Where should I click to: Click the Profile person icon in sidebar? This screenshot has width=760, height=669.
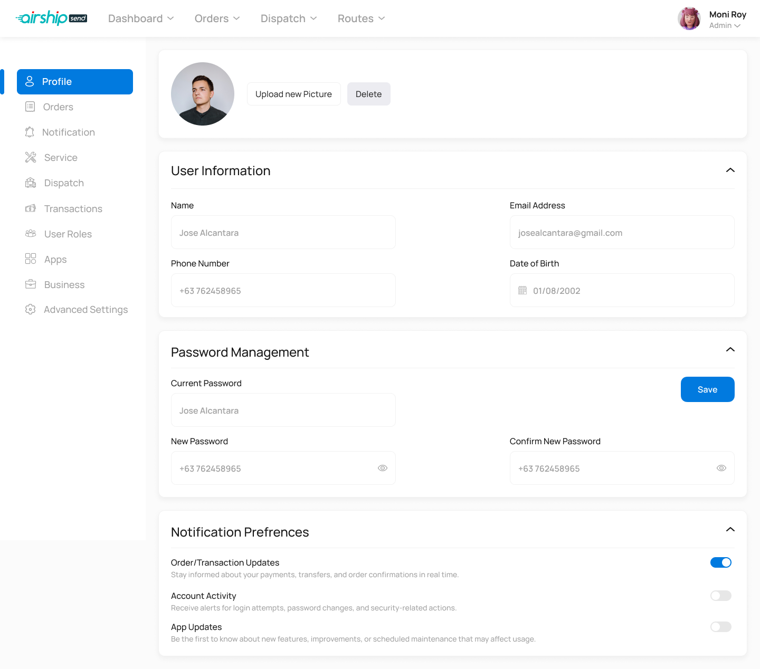(30, 81)
